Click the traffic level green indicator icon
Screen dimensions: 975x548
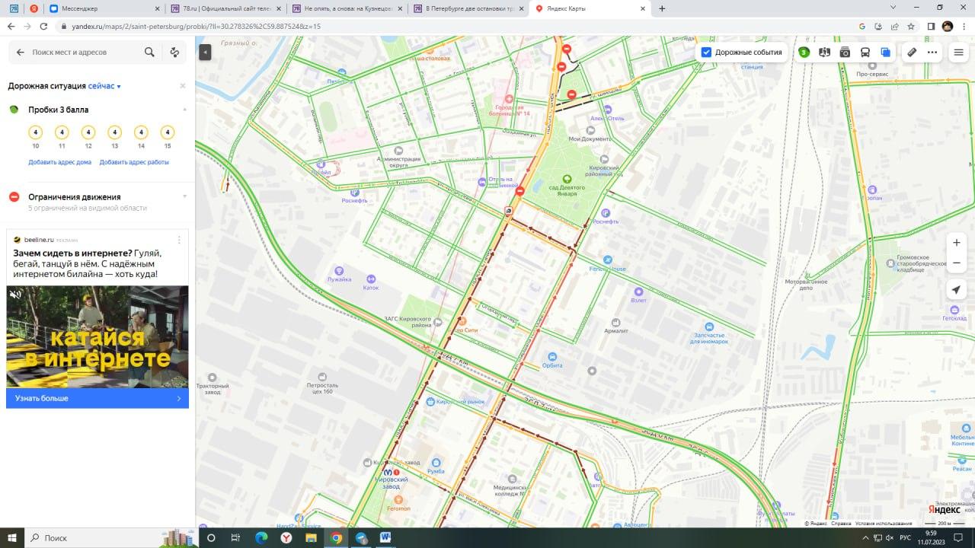point(804,53)
